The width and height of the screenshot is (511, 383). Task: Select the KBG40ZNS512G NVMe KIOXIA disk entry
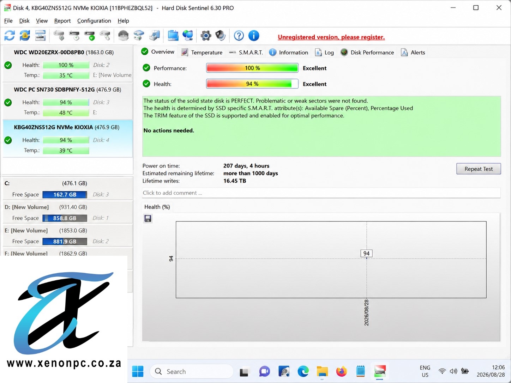coord(67,139)
